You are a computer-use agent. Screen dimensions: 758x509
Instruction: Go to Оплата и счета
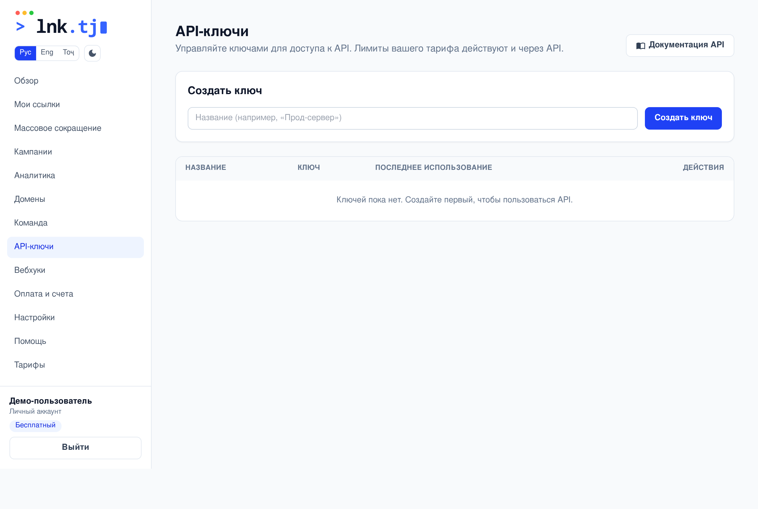75,294
